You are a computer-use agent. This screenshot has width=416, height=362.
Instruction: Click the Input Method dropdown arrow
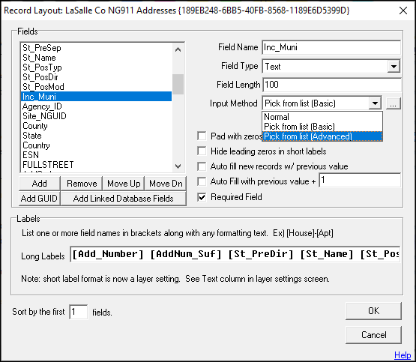[x=375, y=103]
